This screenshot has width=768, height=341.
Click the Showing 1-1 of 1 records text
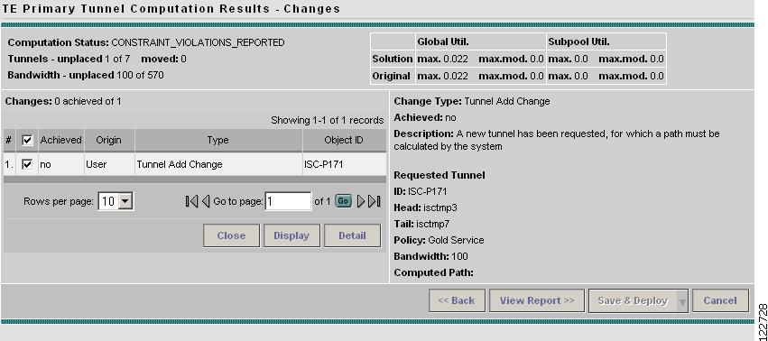[x=328, y=120]
